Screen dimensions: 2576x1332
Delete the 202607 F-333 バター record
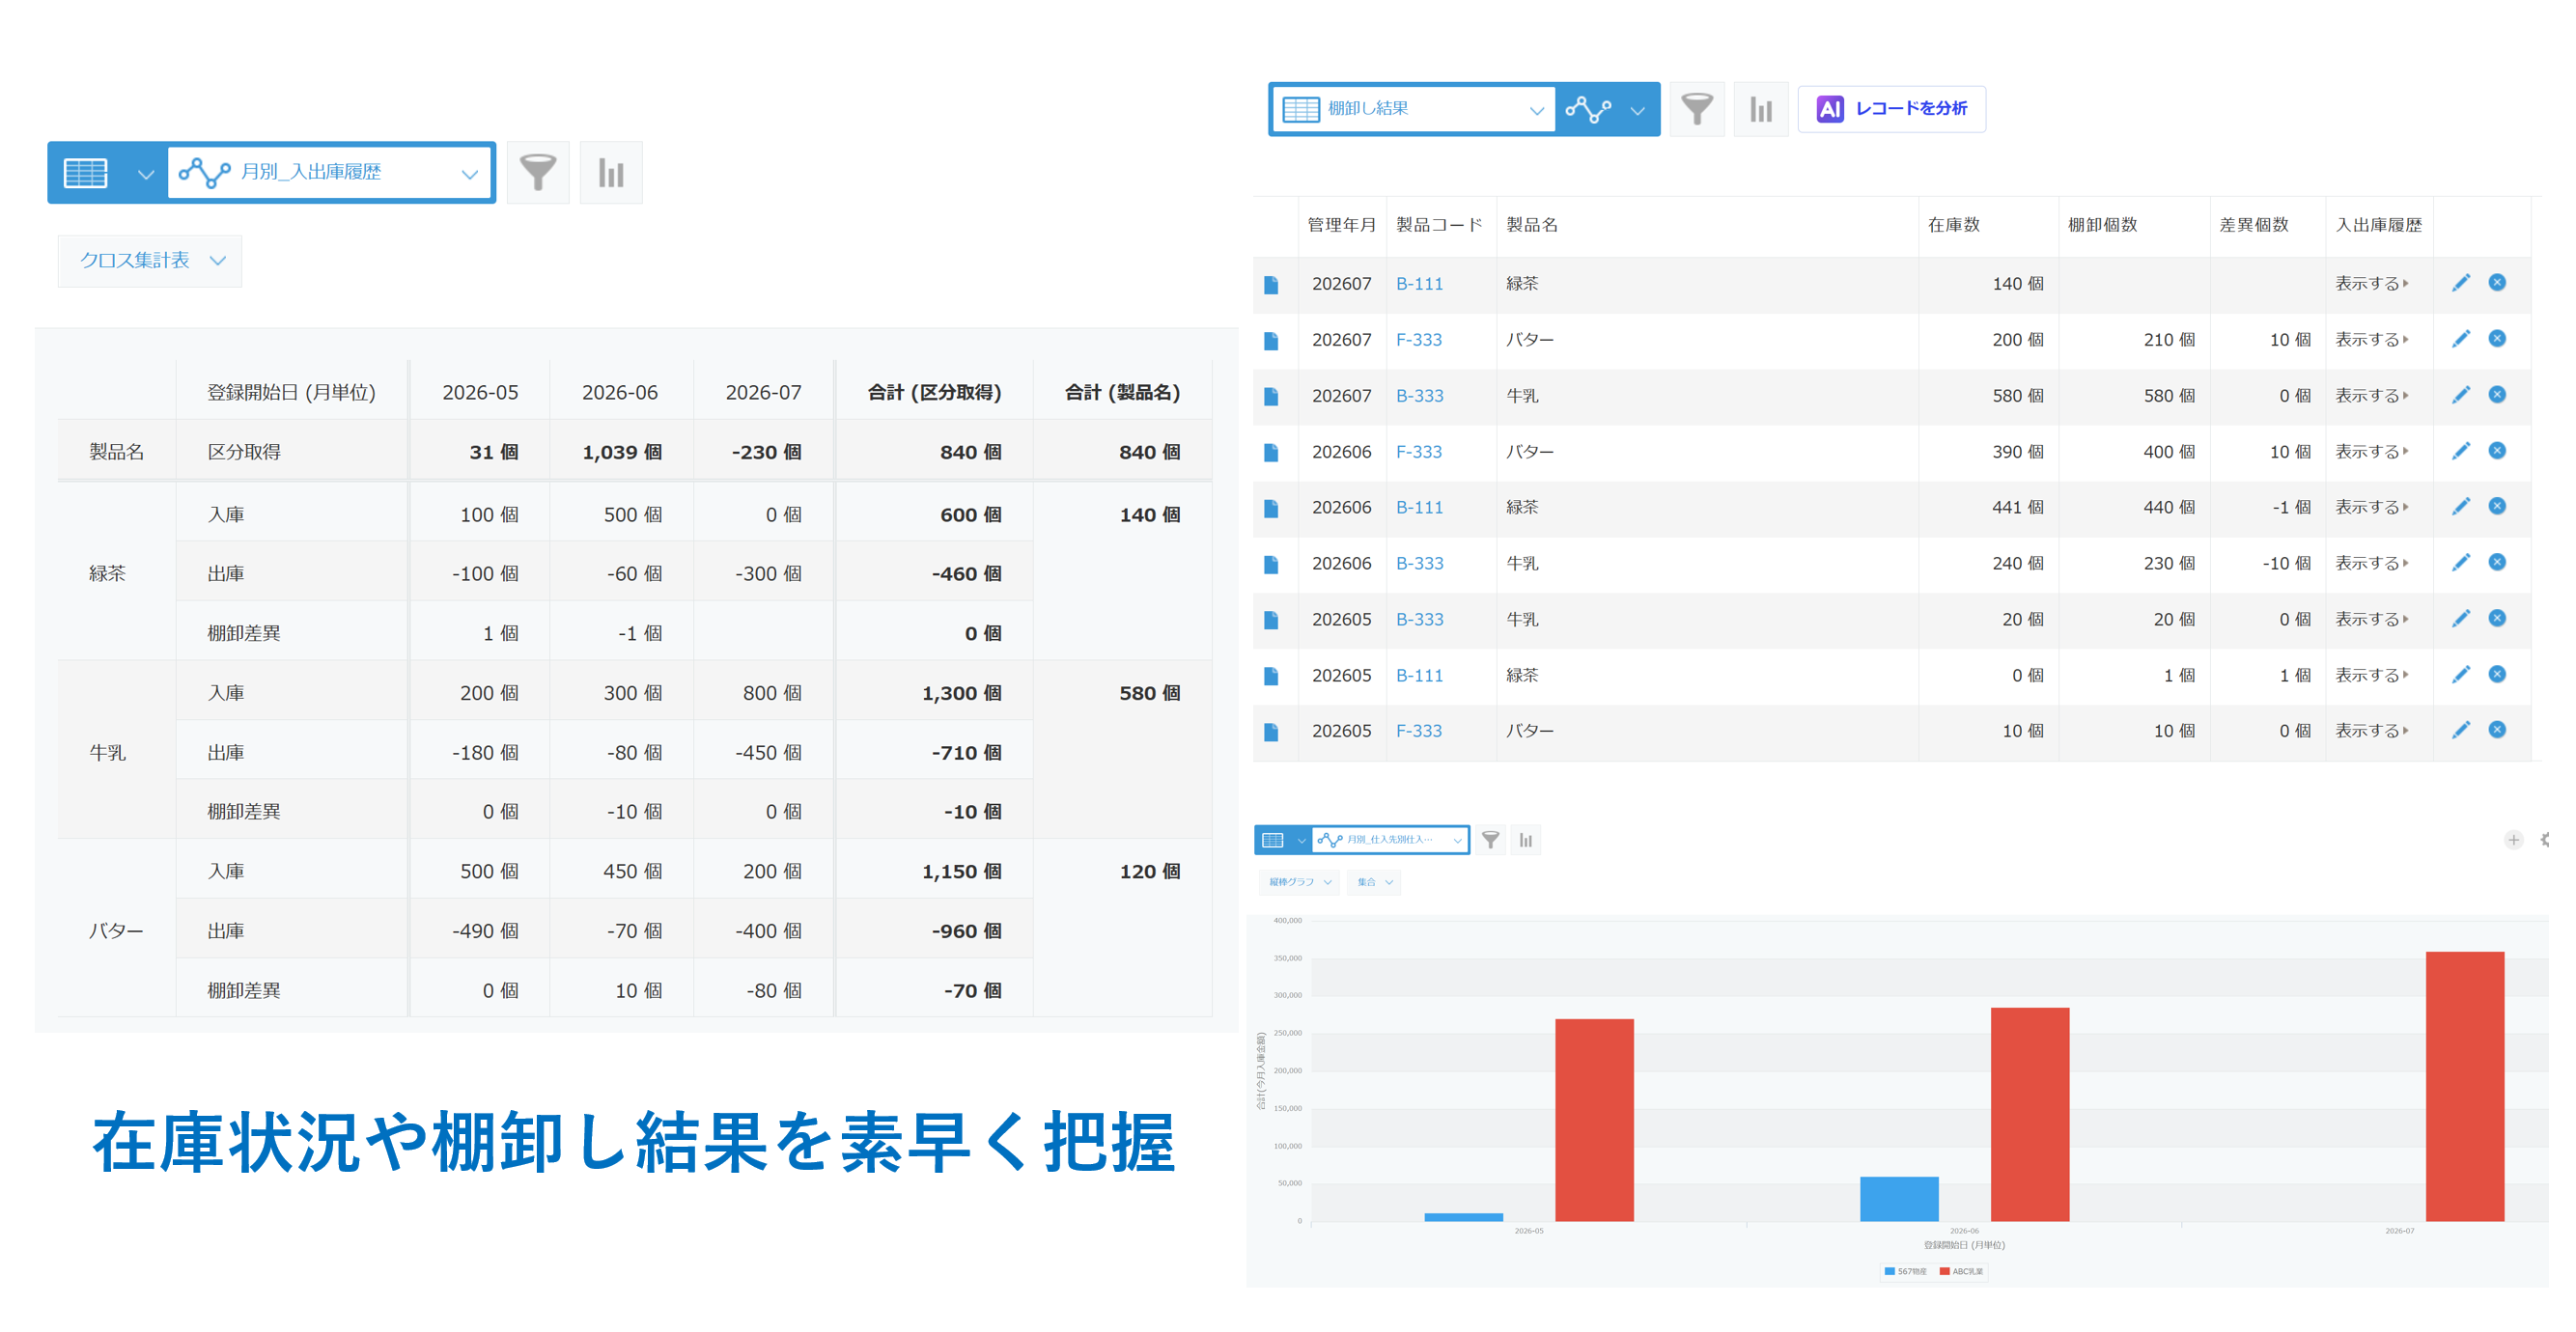pos(2497,339)
